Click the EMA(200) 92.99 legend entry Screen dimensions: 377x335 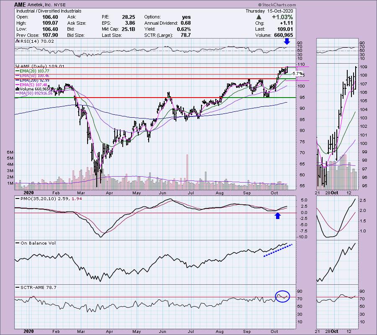pos(35,80)
